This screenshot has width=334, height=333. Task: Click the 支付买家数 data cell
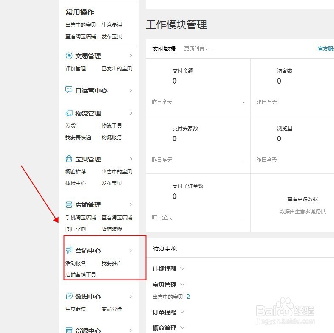coord(198,145)
